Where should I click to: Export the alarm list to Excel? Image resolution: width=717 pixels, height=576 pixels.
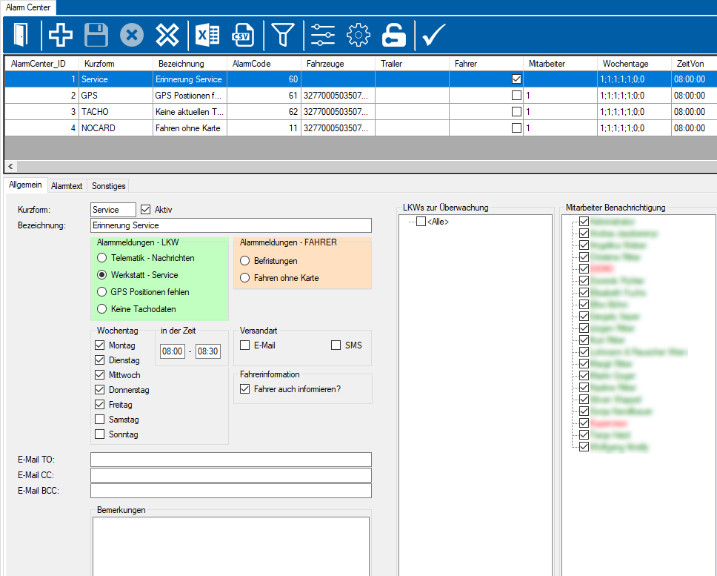pos(207,34)
